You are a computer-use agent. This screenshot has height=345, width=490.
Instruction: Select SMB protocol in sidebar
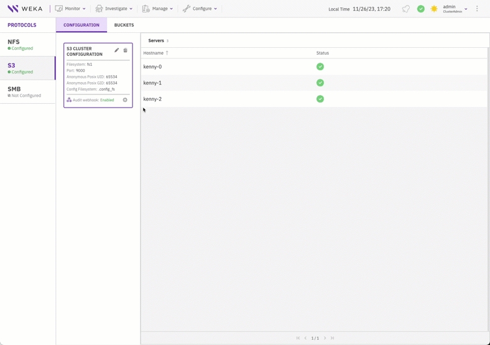(27, 91)
